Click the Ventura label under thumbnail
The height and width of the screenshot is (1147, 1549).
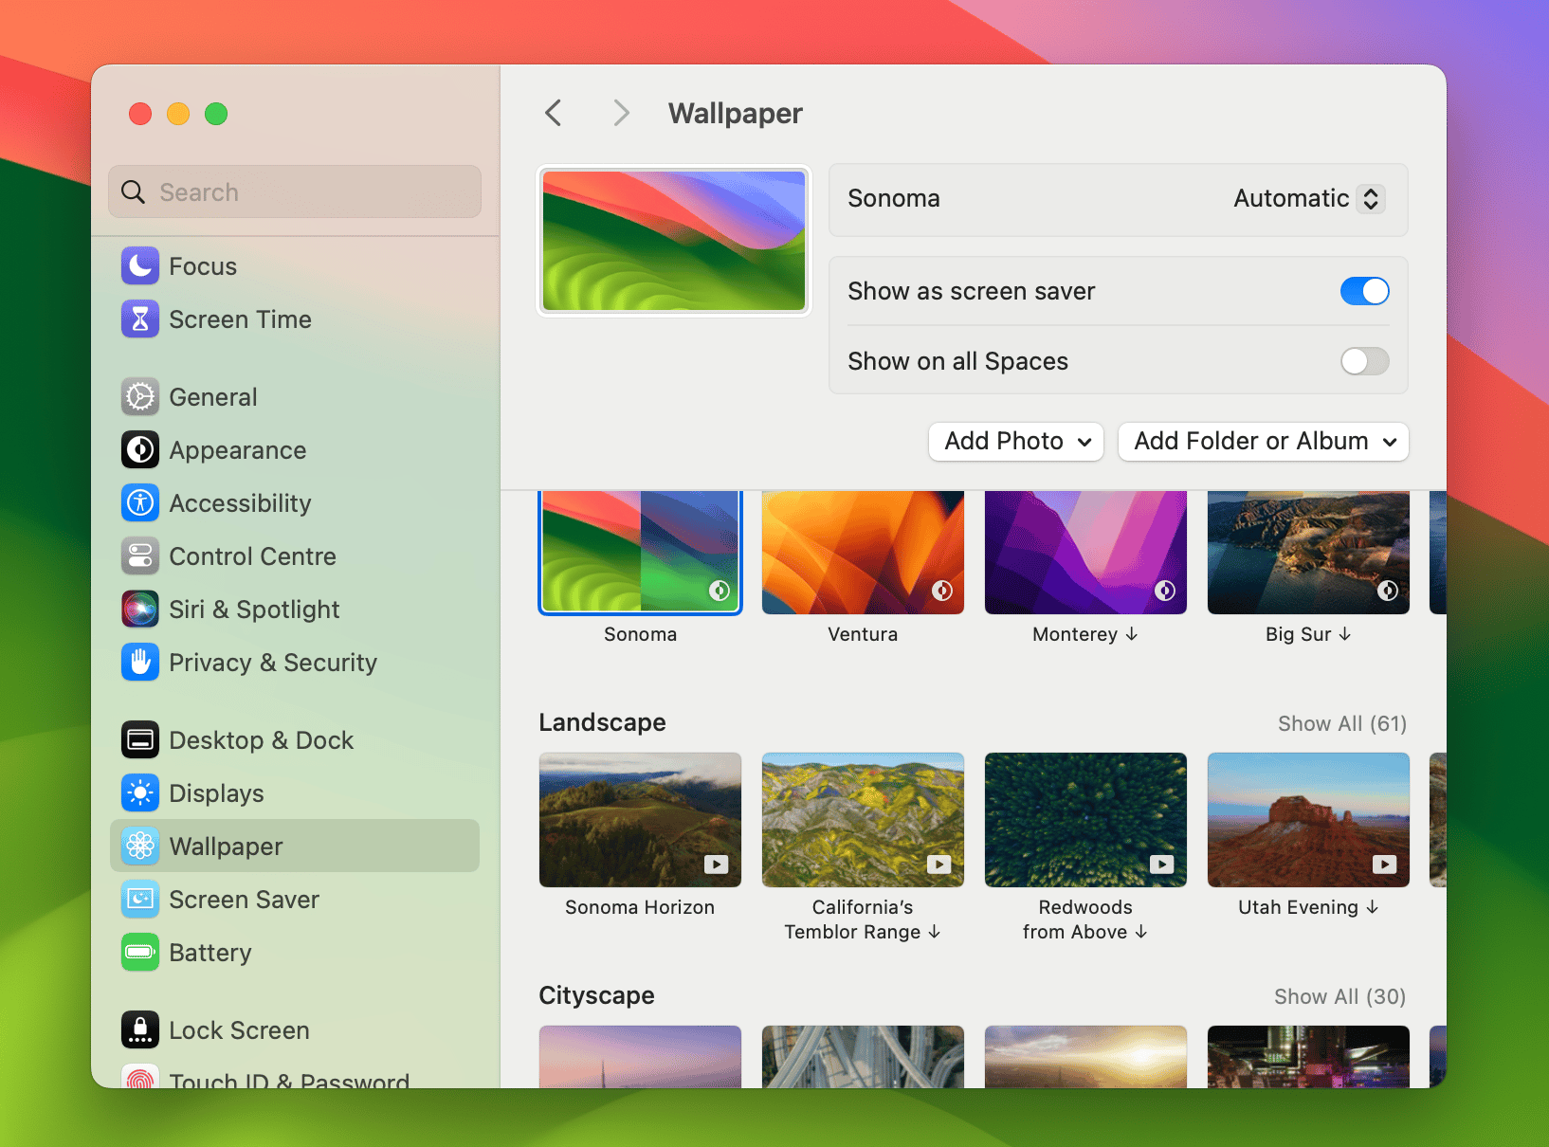coord(863,634)
